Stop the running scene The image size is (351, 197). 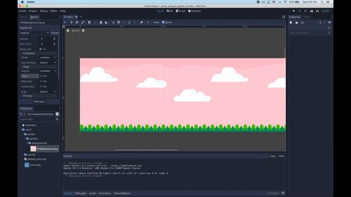point(305,11)
